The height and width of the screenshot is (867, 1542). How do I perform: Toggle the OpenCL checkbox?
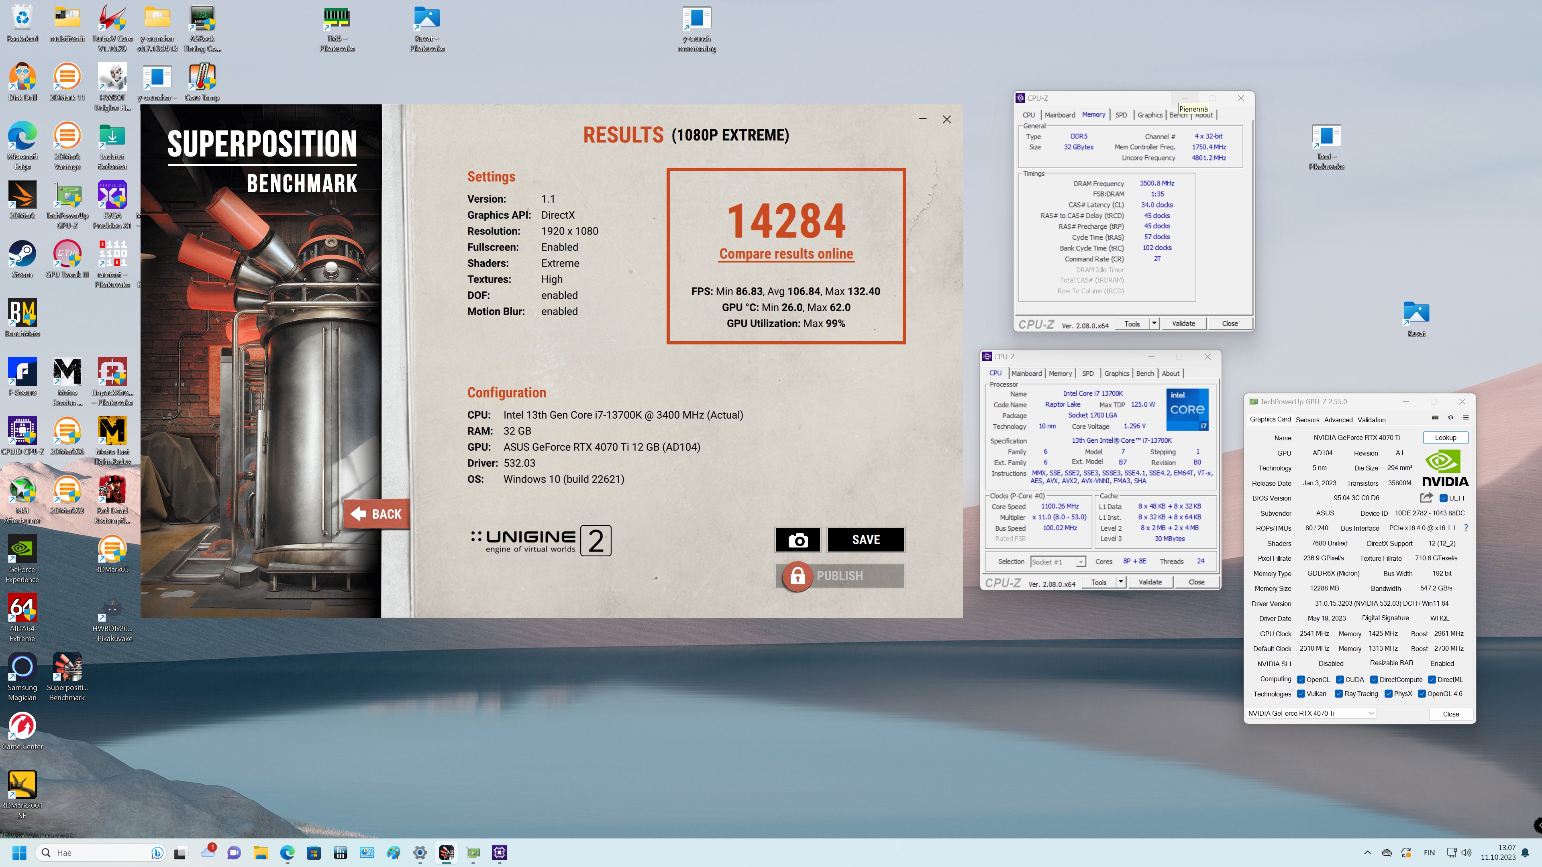(1301, 679)
